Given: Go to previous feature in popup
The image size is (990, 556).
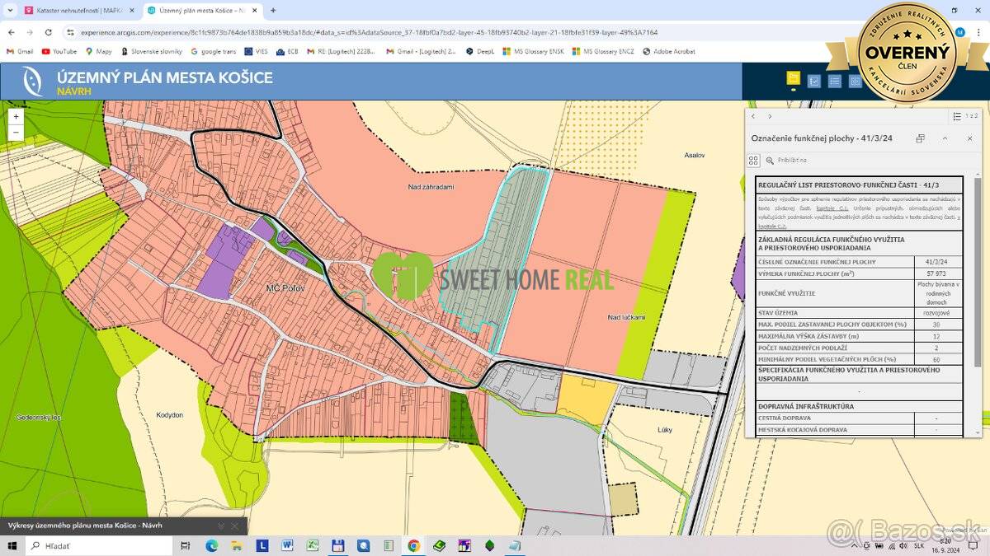Looking at the screenshot, I should coord(753,116).
